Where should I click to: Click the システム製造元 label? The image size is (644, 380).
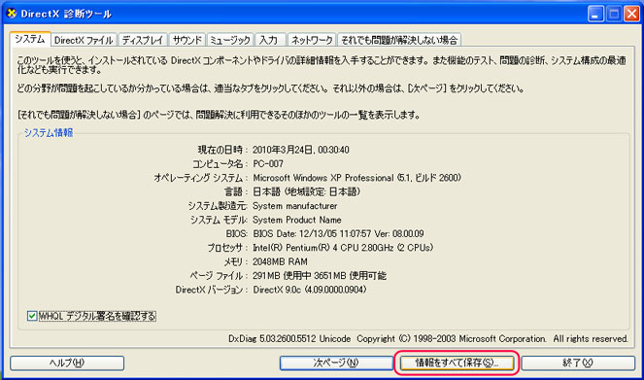(x=218, y=206)
